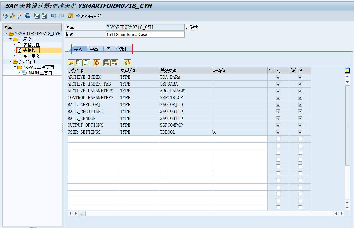The image size is (354, 228).
Task: Uncheck the optional box for ARCHIVE_INDEX
Action: [x=278, y=77]
